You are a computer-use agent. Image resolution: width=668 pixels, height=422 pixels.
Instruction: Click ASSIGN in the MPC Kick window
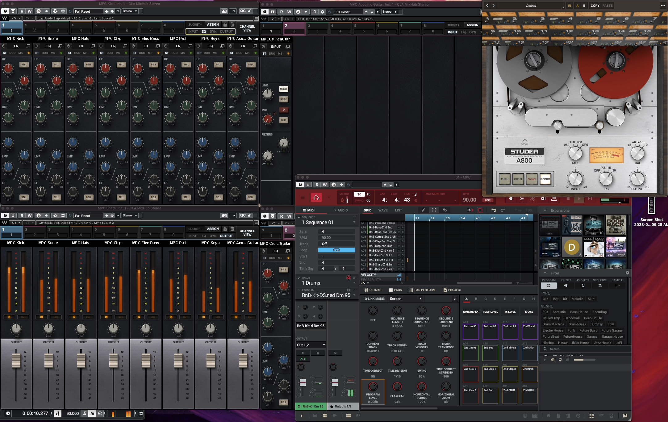[213, 24]
